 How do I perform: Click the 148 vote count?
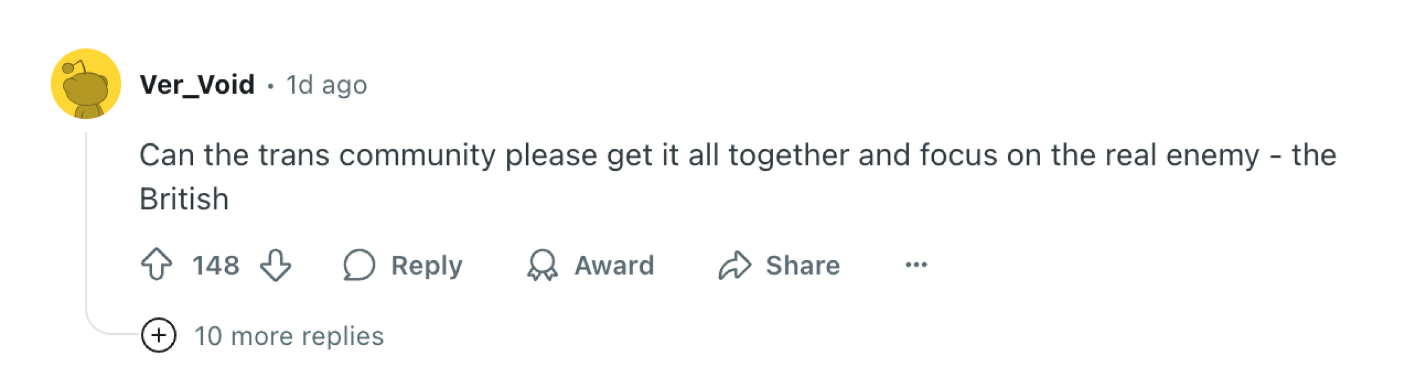216,265
